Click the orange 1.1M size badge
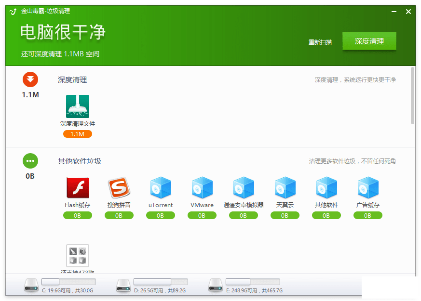The height and width of the screenshot is (301, 421). click(x=78, y=134)
